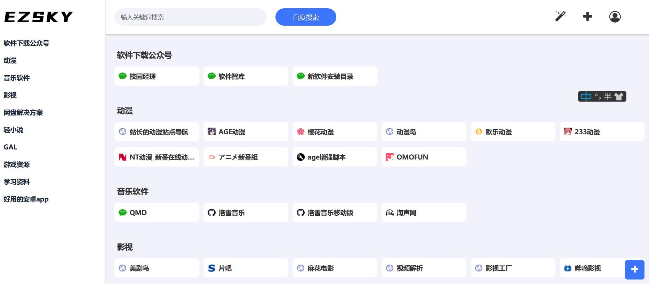Open the 美剧鸟 link
Viewport: 649px width, 284px height.
click(157, 268)
